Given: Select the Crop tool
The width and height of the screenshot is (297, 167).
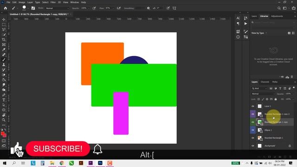Looking at the screenshot, I should [4, 39].
